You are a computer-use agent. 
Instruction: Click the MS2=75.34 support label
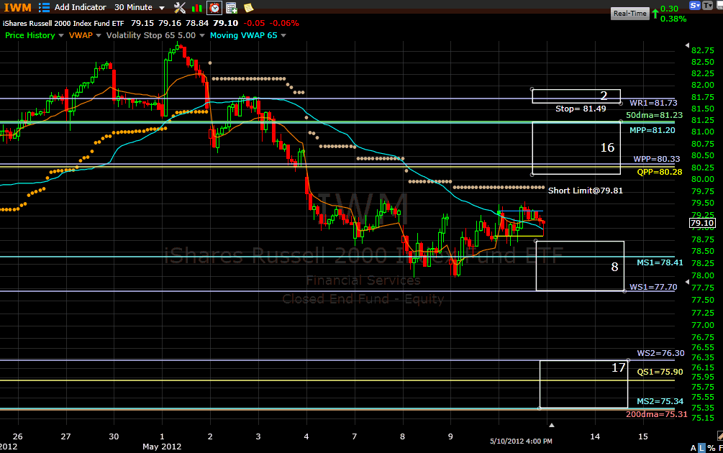tap(660, 401)
